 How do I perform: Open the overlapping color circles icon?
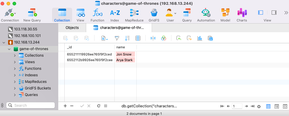click(x=164, y=38)
